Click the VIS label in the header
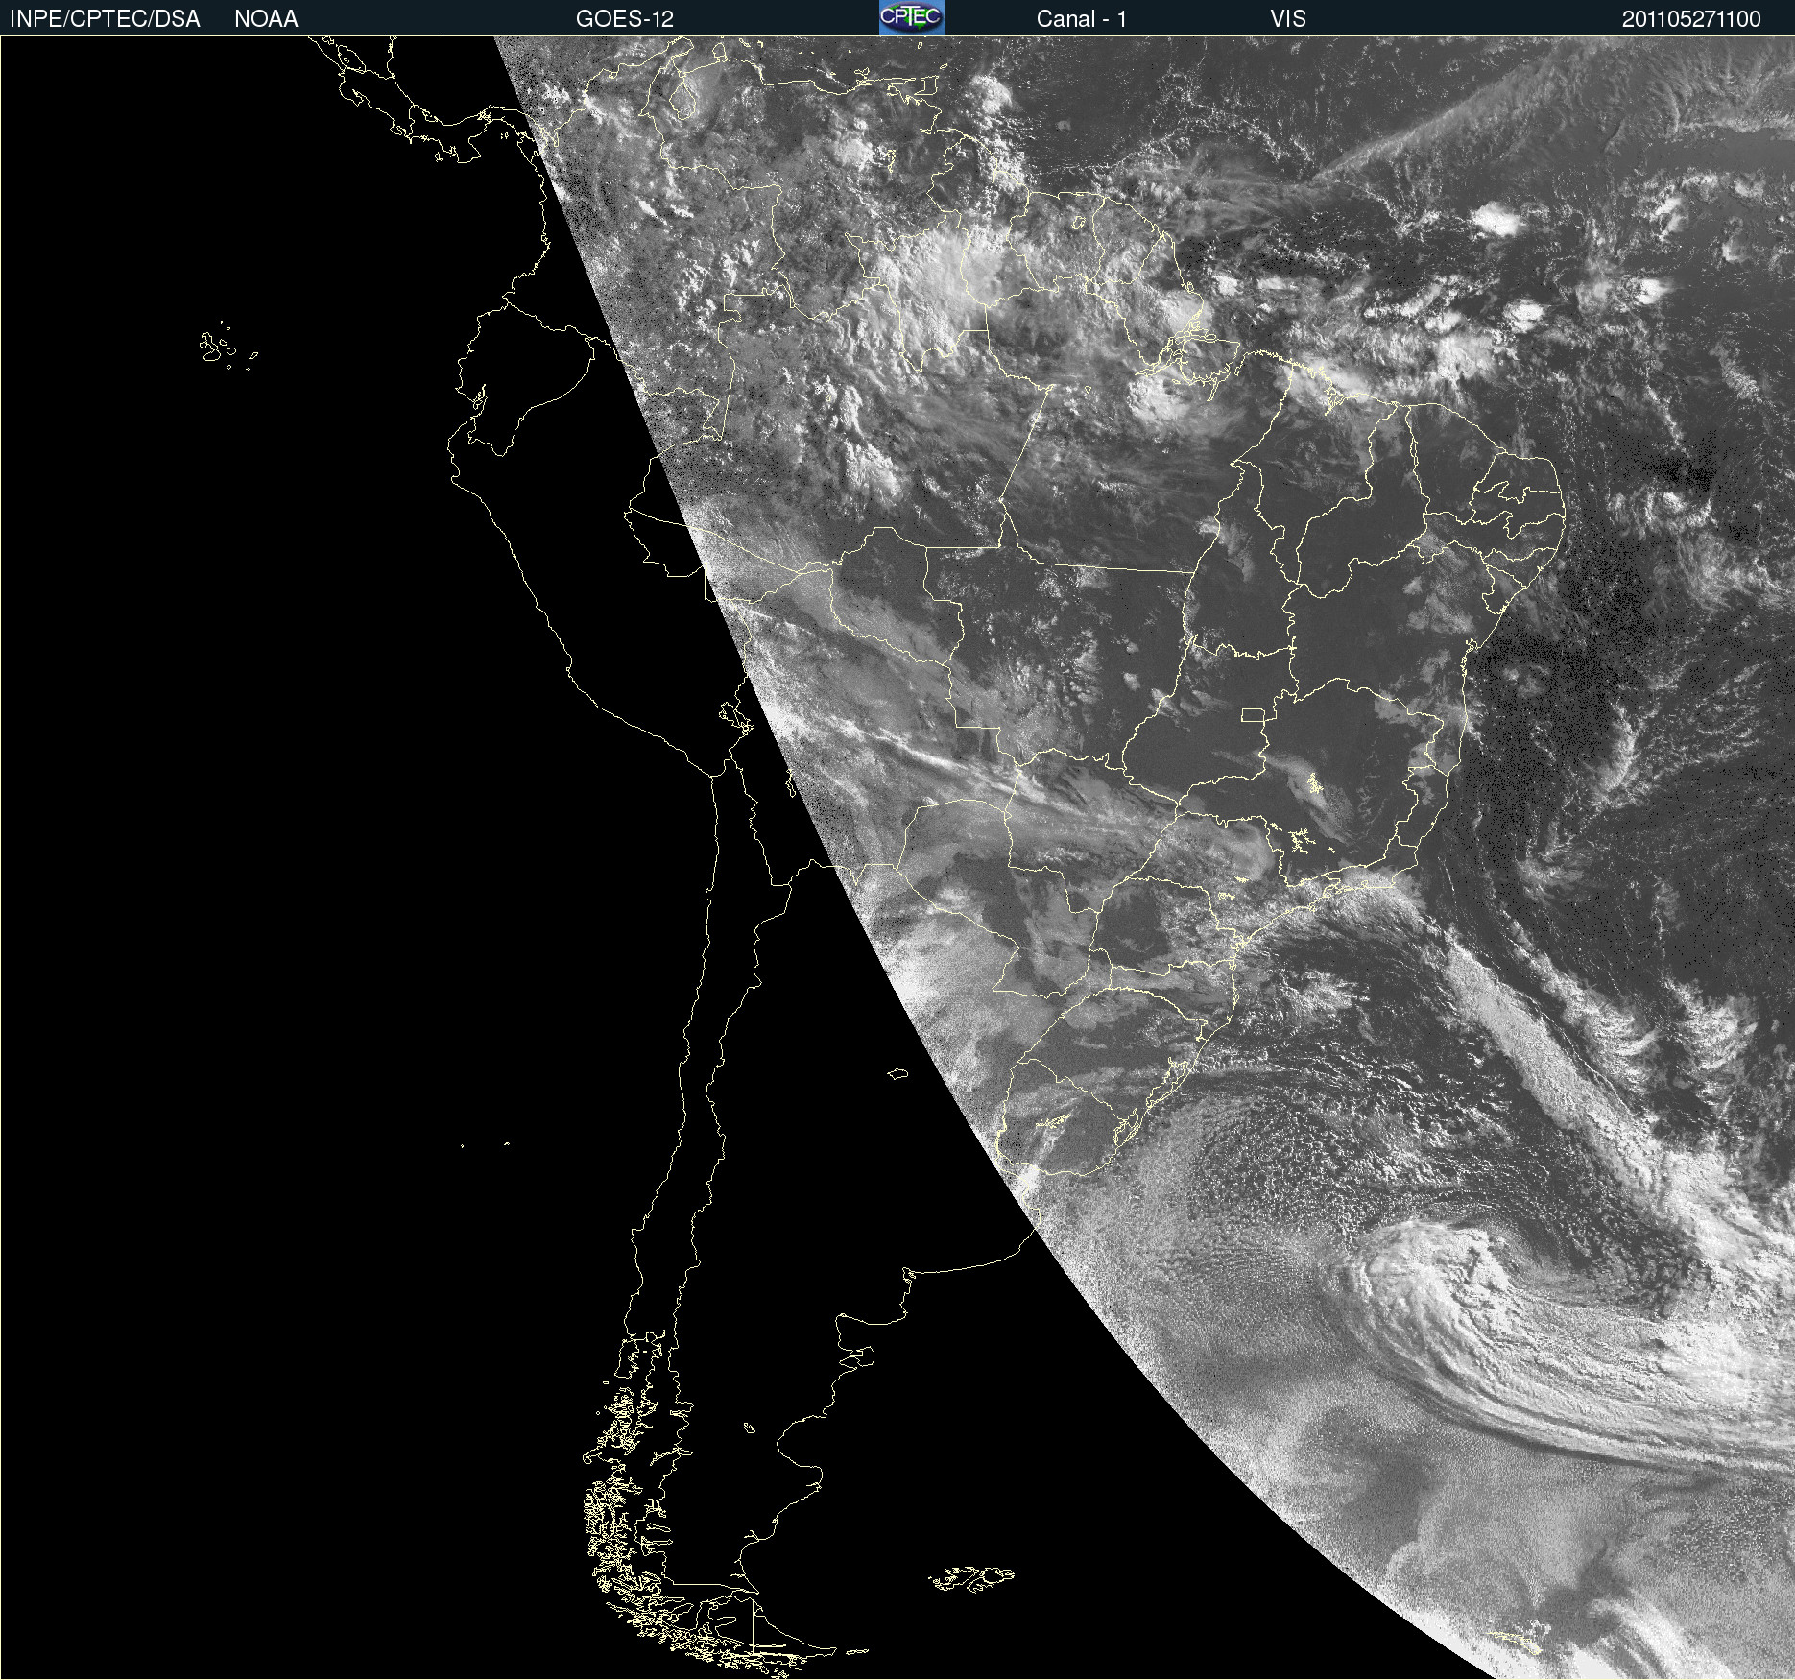The height and width of the screenshot is (1680, 1795). tap(1288, 19)
